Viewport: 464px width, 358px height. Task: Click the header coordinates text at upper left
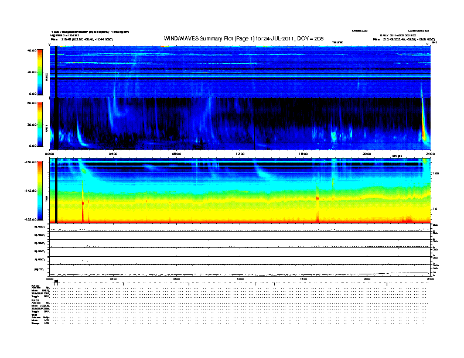point(81,39)
